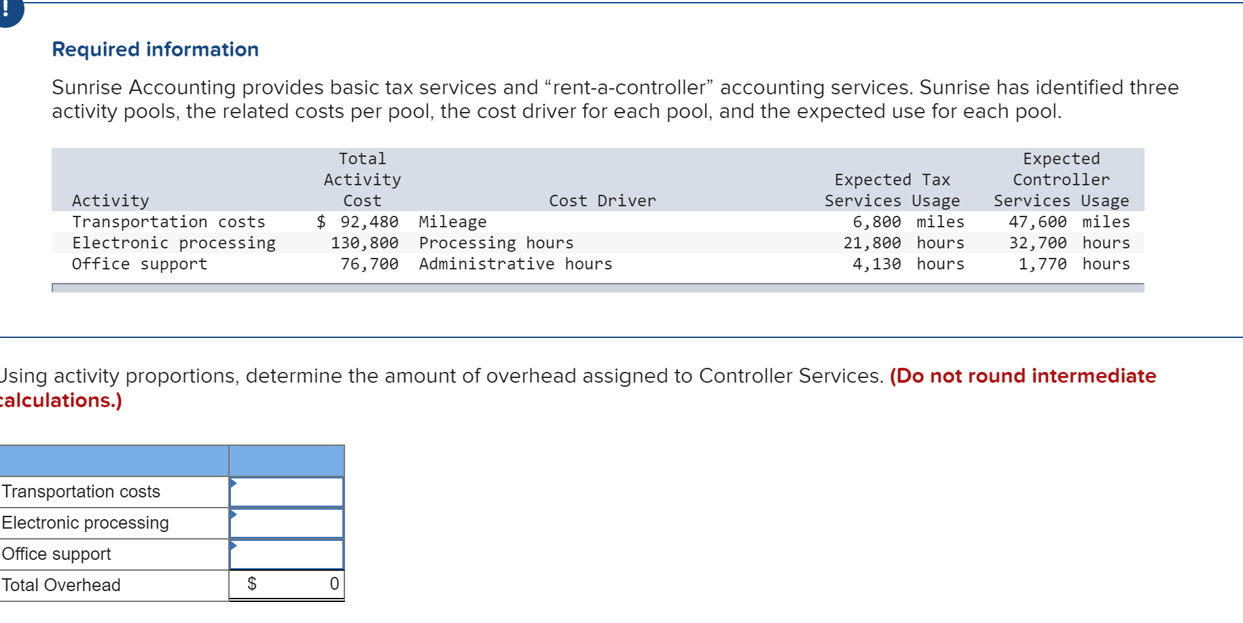The height and width of the screenshot is (623, 1243).
Task: Click the 'Processing hours' cost driver cell
Action: (x=497, y=243)
